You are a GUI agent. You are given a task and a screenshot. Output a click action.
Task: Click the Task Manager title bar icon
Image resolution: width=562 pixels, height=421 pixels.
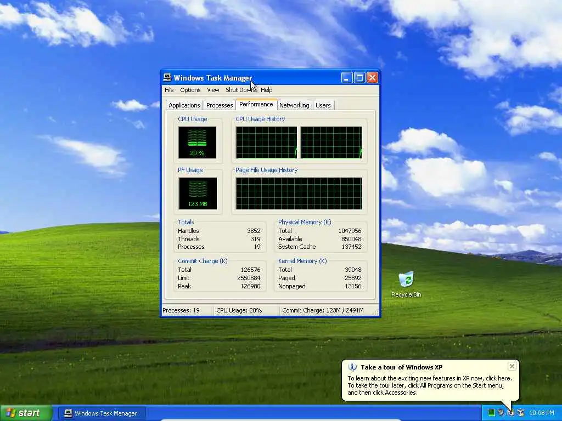click(x=167, y=78)
